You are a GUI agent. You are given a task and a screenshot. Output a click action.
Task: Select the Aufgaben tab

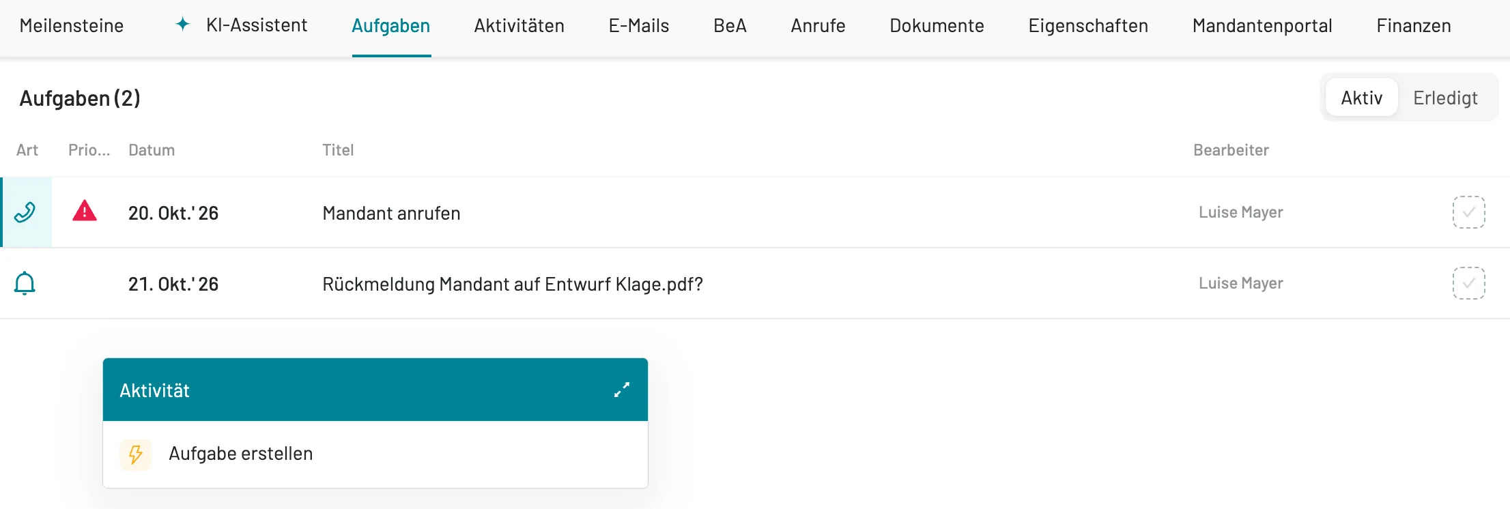[391, 26]
